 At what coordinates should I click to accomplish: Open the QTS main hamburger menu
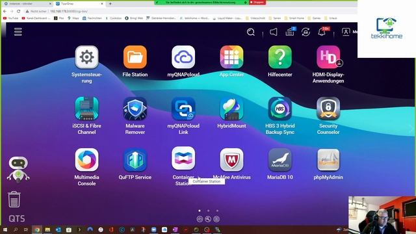[18, 32]
